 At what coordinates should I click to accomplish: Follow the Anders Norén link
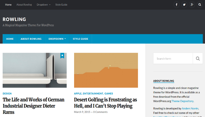[190, 109]
